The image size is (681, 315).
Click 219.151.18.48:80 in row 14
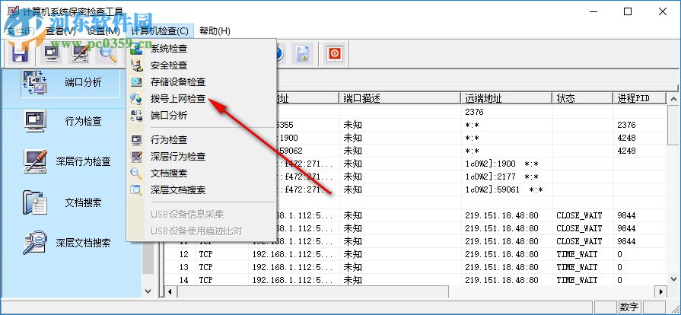click(501, 280)
